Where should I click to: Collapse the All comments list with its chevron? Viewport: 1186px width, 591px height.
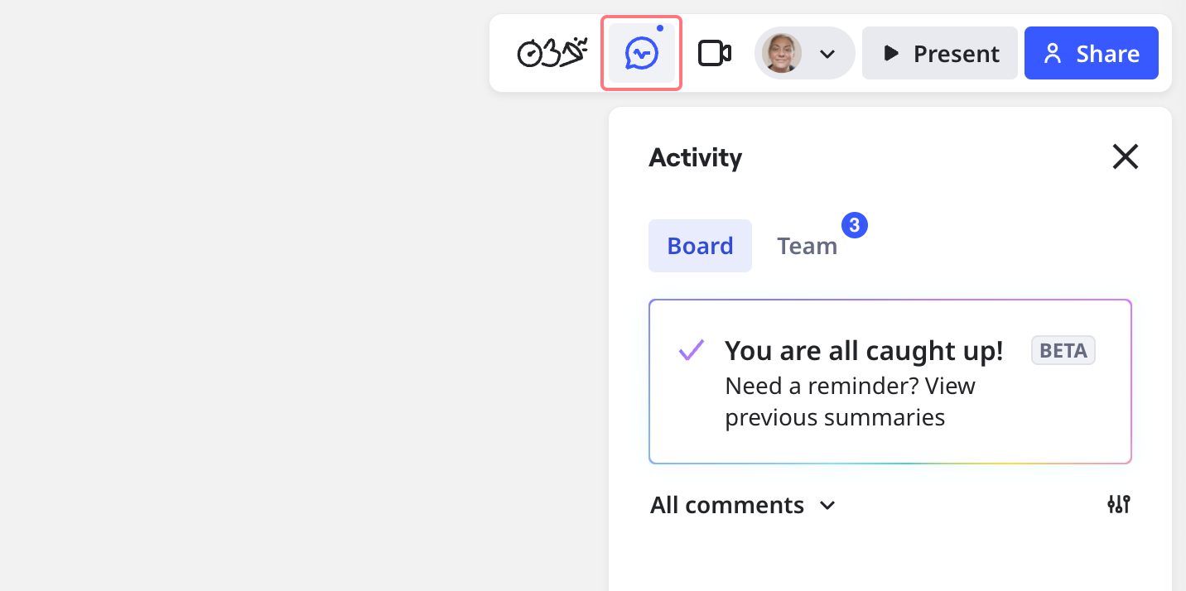[827, 506]
